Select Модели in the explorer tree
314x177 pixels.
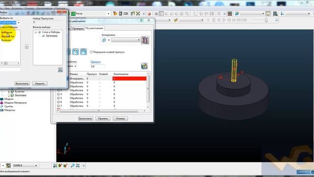click(x=9, y=99)
